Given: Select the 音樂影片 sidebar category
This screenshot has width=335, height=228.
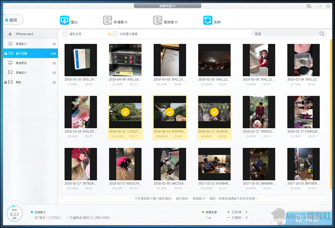Looking at the screenshot, I should tap(21, 73).
